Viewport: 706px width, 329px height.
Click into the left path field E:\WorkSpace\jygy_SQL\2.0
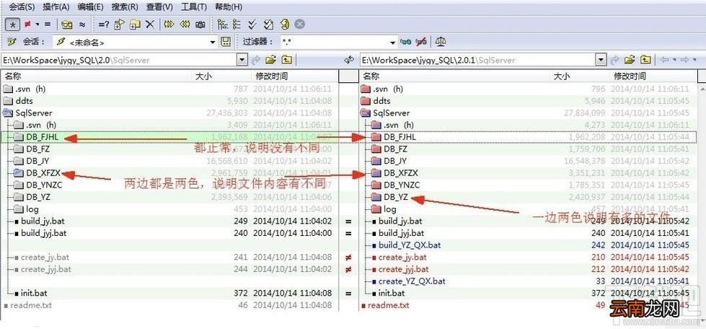(119, 59)
